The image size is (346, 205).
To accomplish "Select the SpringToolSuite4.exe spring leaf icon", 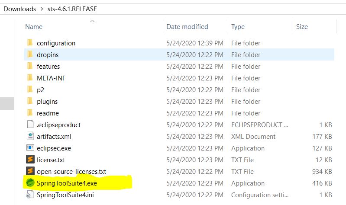I will pos(30,183).
